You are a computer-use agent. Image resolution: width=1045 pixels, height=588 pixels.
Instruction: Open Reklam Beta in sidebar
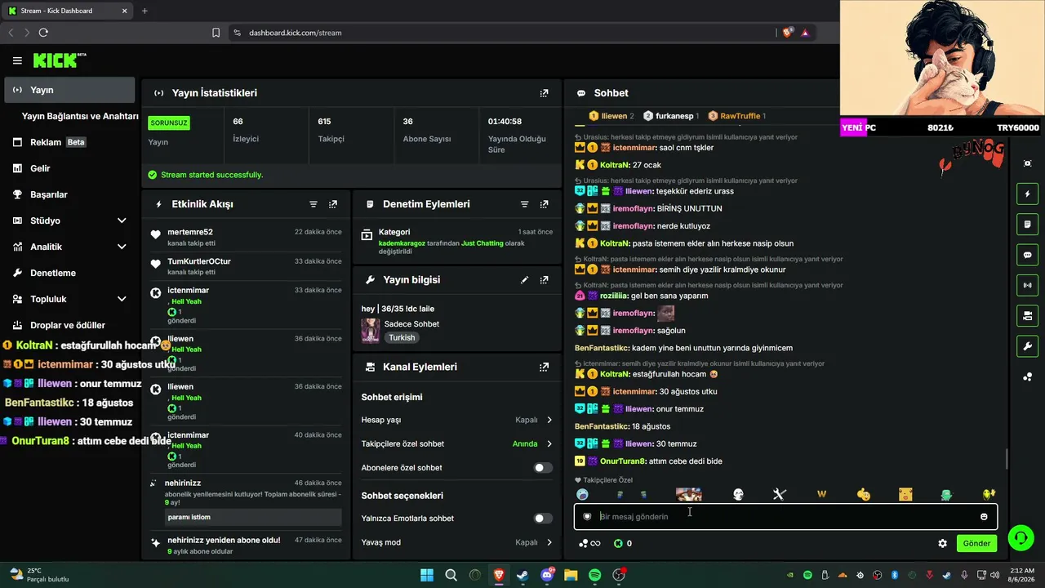click(69, 142)
